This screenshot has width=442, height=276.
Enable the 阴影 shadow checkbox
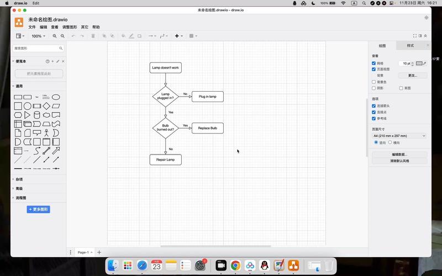click(x=374, y=88)
